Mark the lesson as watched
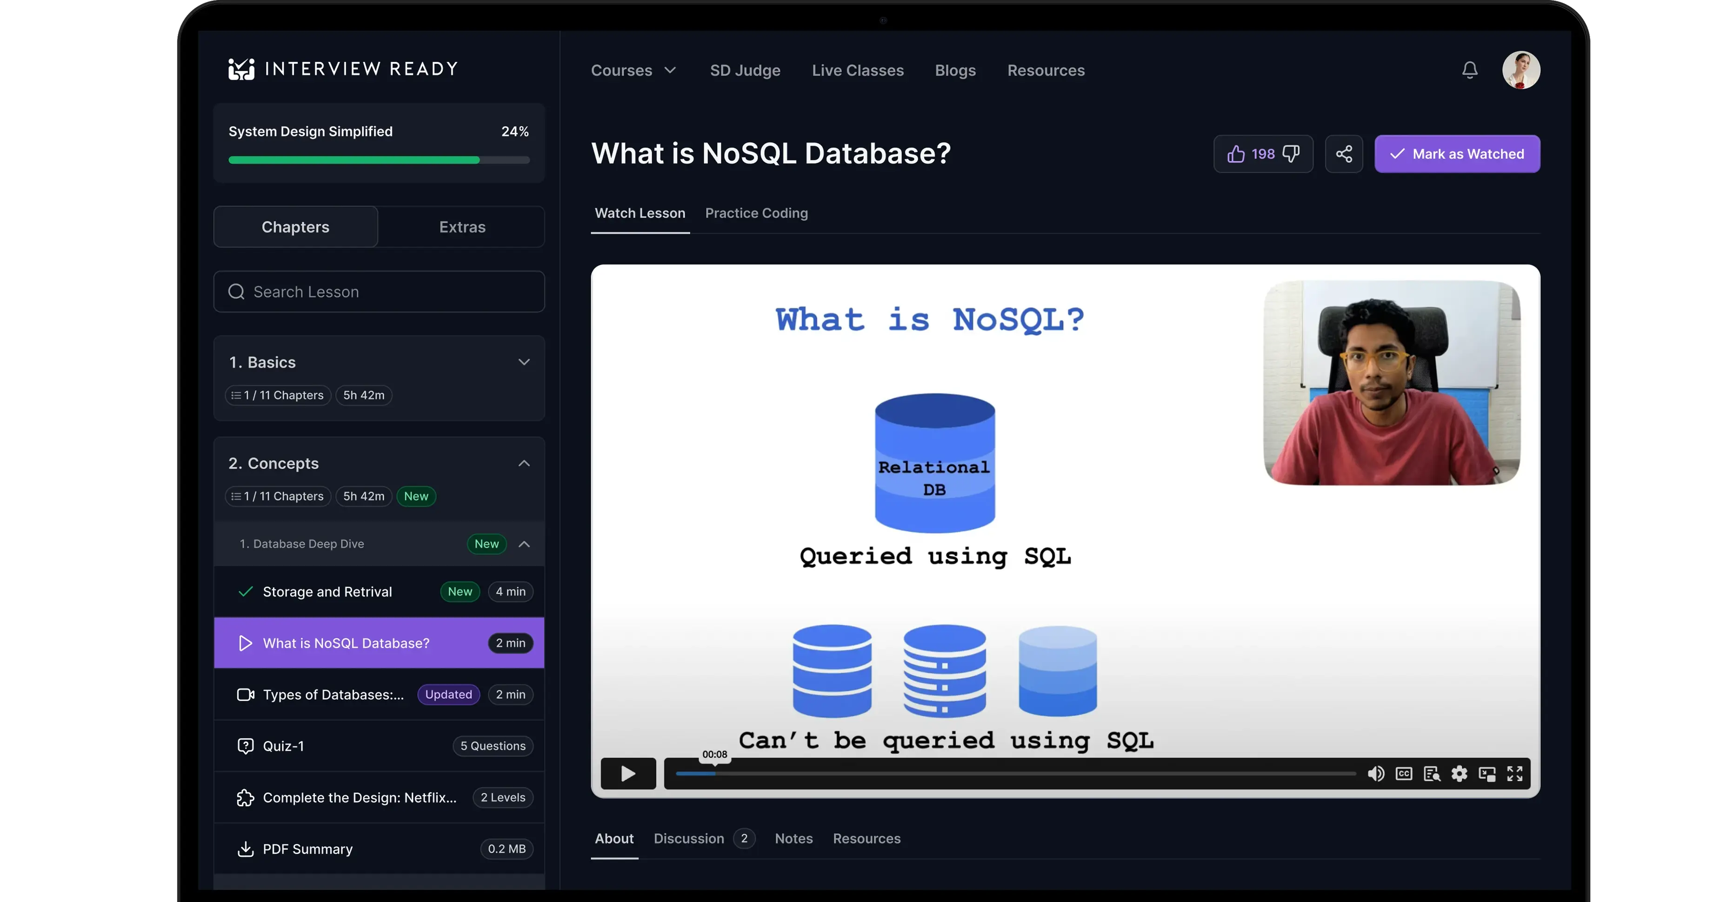Viewport: 1726px width, 902px height. (x=1458, y=153)
